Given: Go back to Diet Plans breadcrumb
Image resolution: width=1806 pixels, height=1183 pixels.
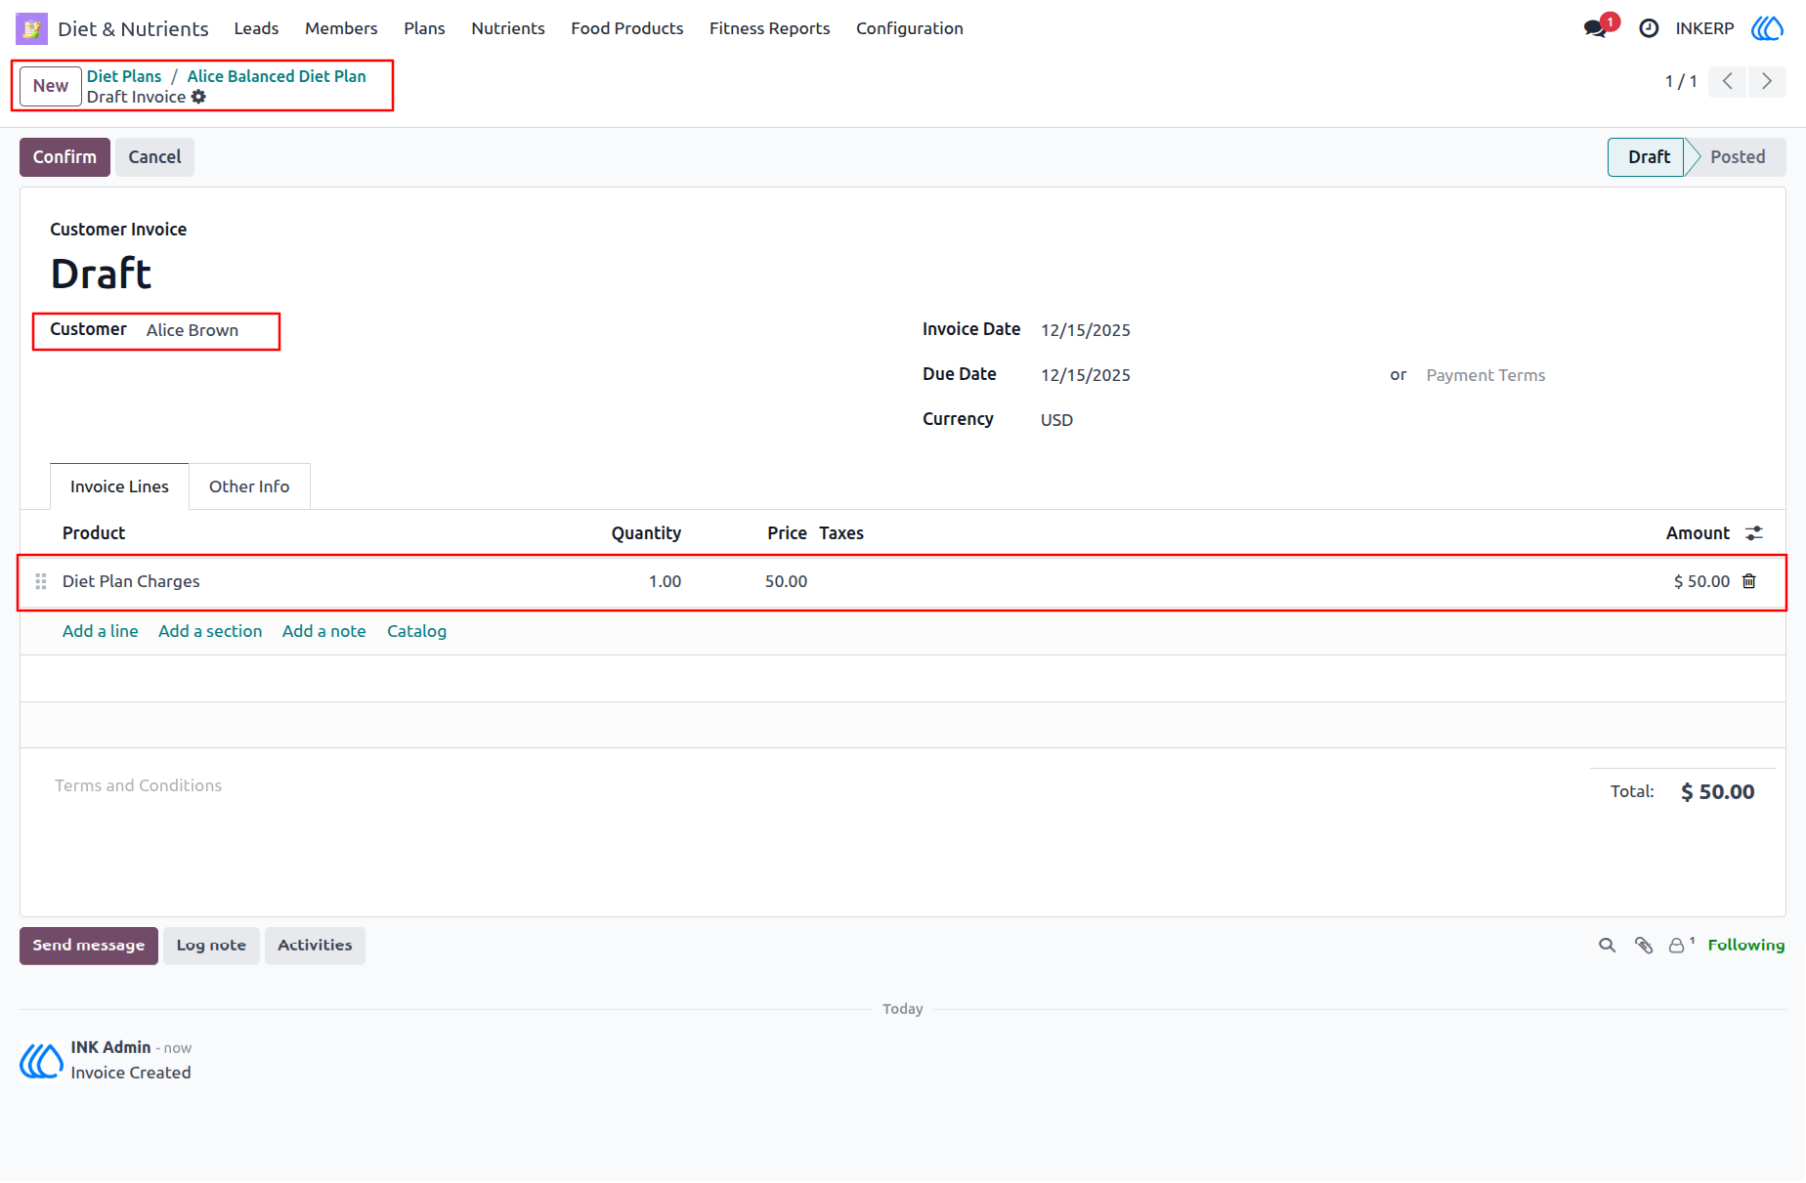Looking at the screenshot, I should (x=124, y=76).
